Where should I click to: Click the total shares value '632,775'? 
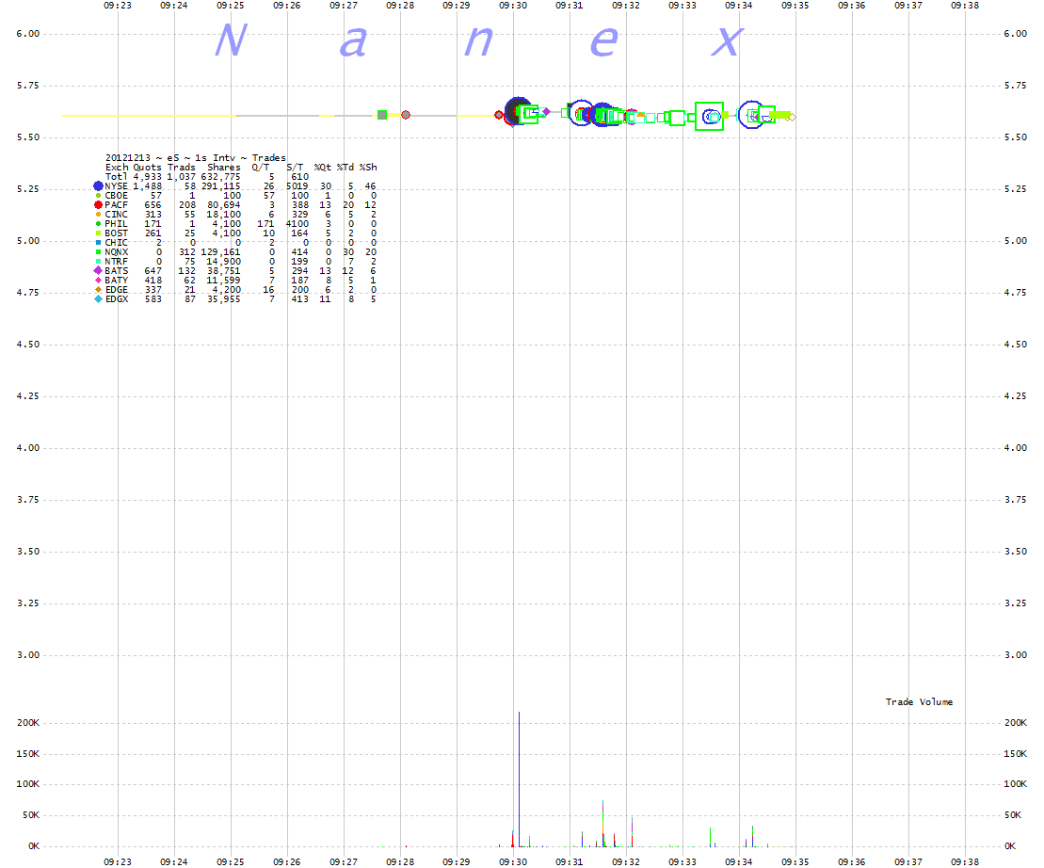(221, 176)
